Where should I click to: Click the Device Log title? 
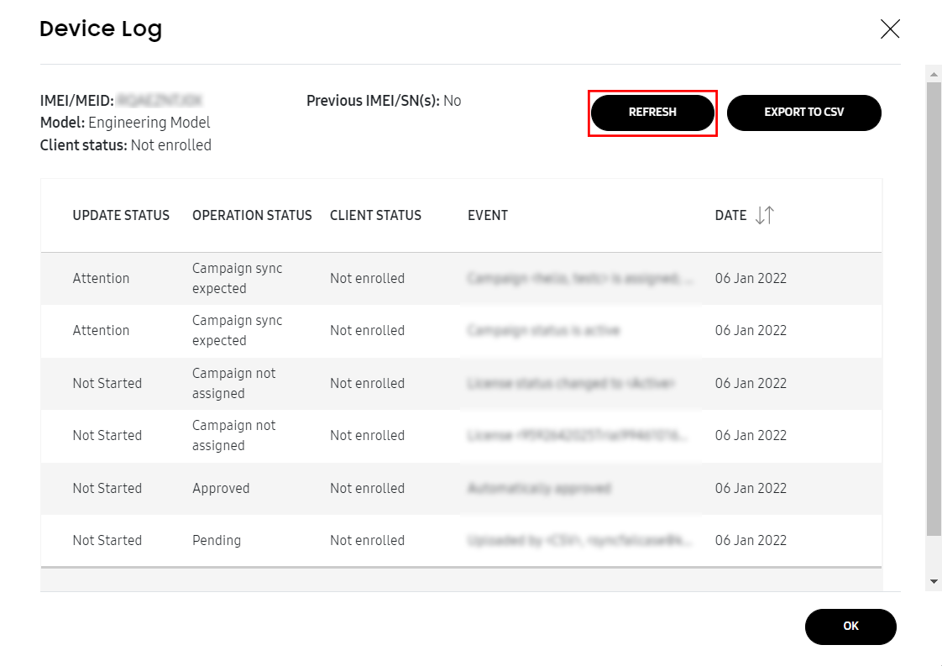pyautogui.click(x=101, y=29)
